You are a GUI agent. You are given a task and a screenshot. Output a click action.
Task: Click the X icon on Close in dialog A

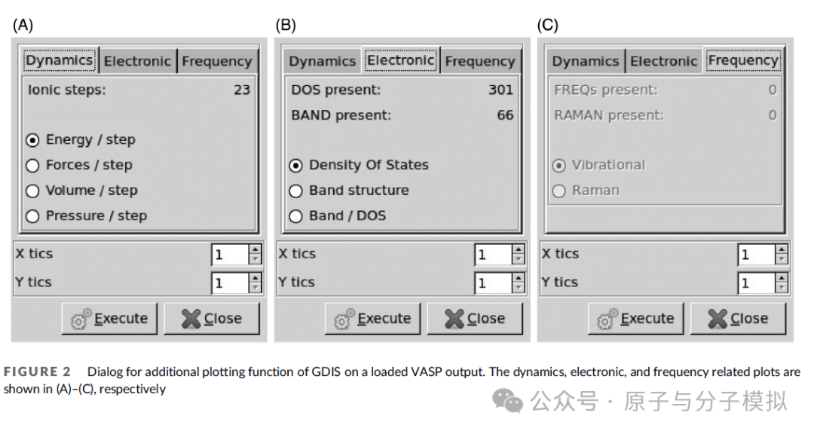tap(191, 319)
